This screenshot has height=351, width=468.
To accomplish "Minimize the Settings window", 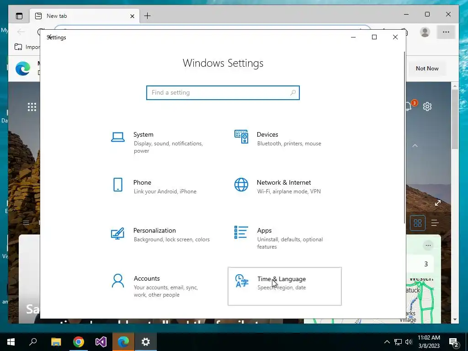I will pos(353,37).
